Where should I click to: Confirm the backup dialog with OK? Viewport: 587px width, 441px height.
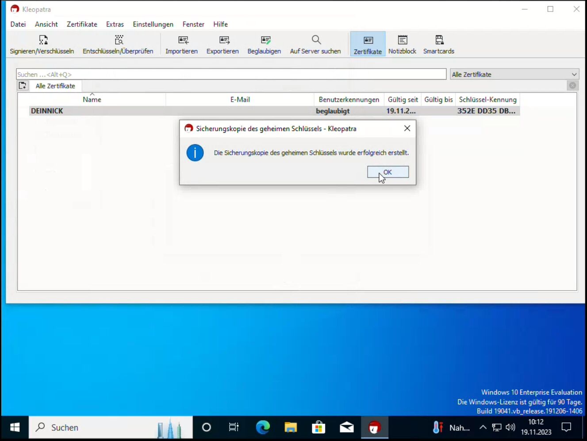[388, 172]
